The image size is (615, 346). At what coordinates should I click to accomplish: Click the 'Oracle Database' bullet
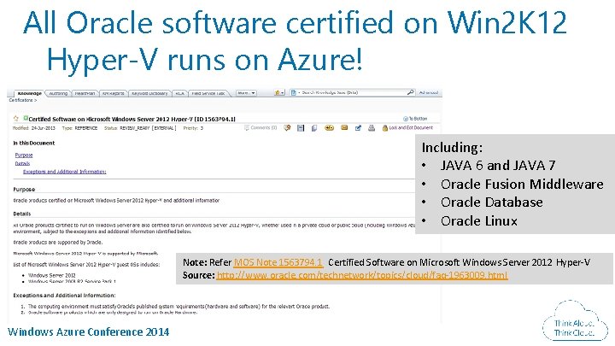click(492, 202)
